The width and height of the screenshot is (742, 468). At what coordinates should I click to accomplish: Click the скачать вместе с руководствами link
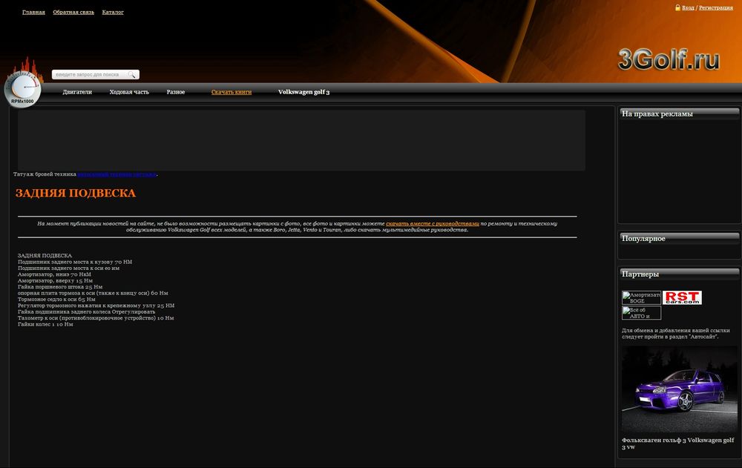coord(433,223)
